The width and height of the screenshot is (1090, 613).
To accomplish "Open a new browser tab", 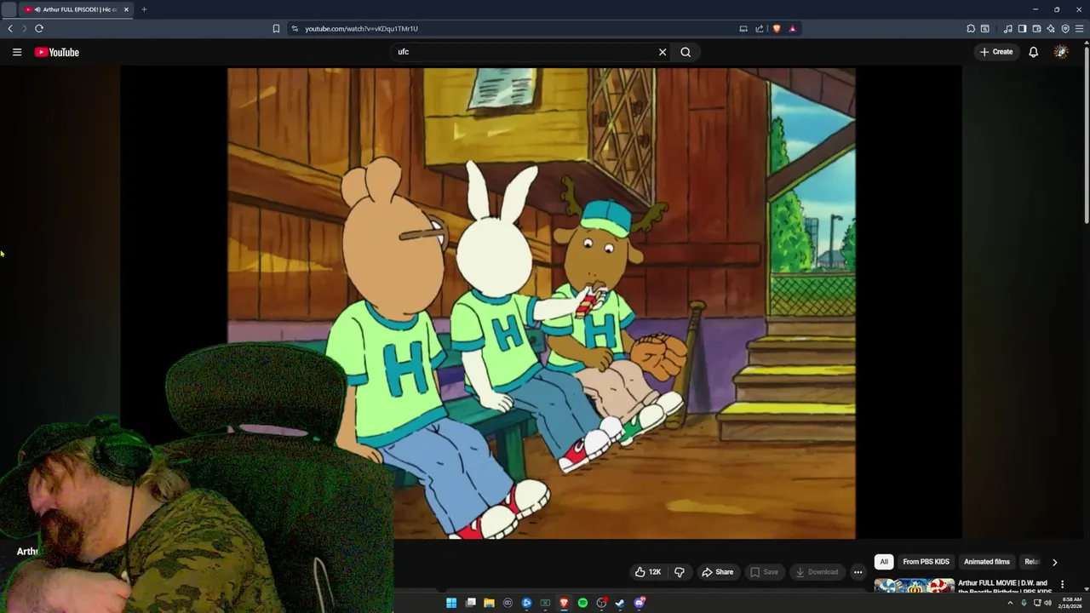I will (x=144, y=9).
